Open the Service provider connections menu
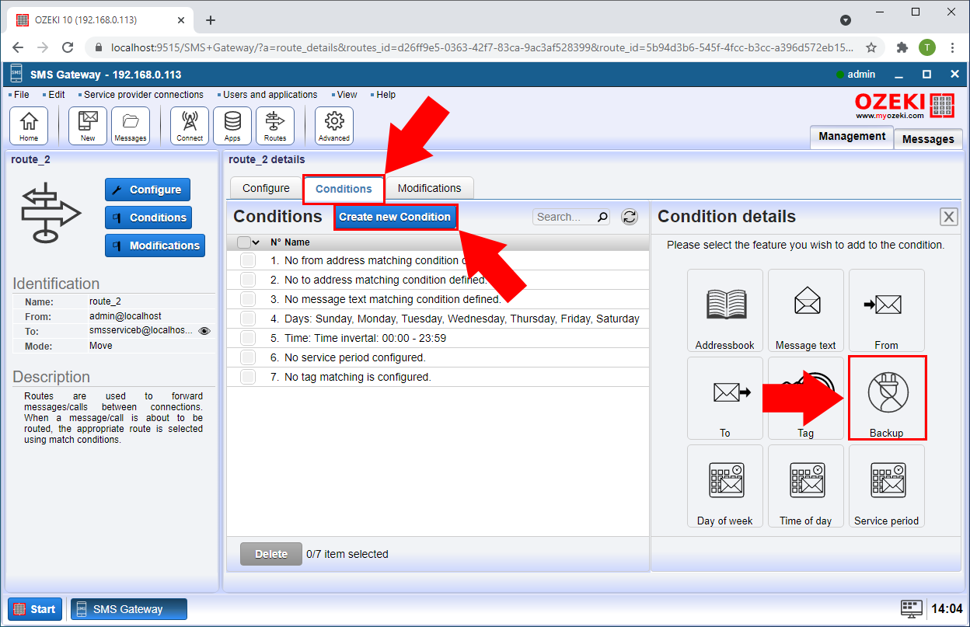This screenshot has height=627, width=970. tap(144, 95)
